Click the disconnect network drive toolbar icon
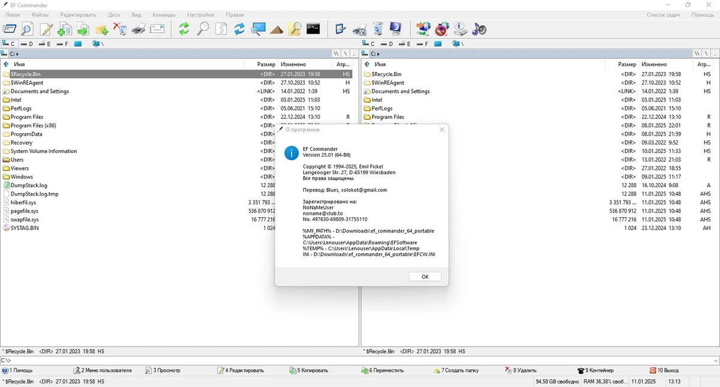 click(x=442, y=28)
